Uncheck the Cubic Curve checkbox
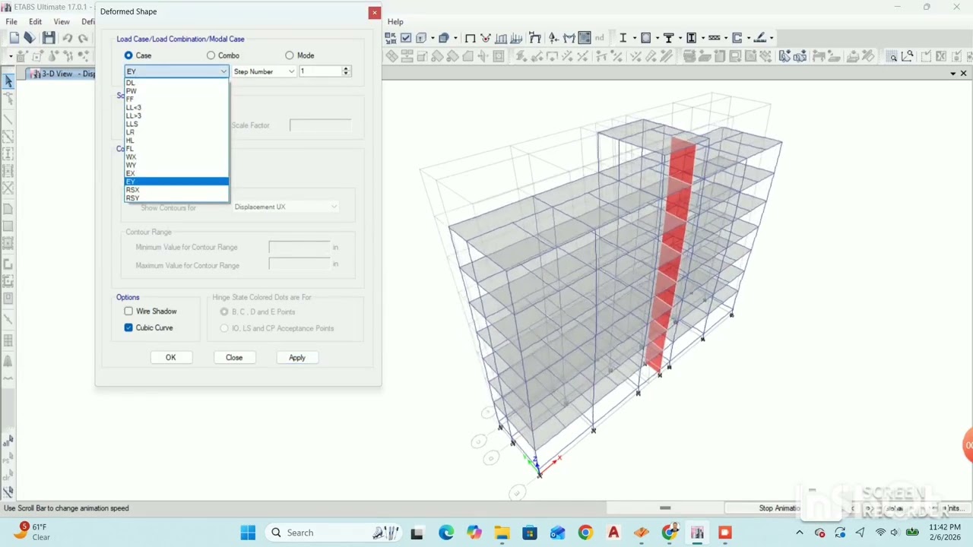Screen dimensions: 973x547 128,327
